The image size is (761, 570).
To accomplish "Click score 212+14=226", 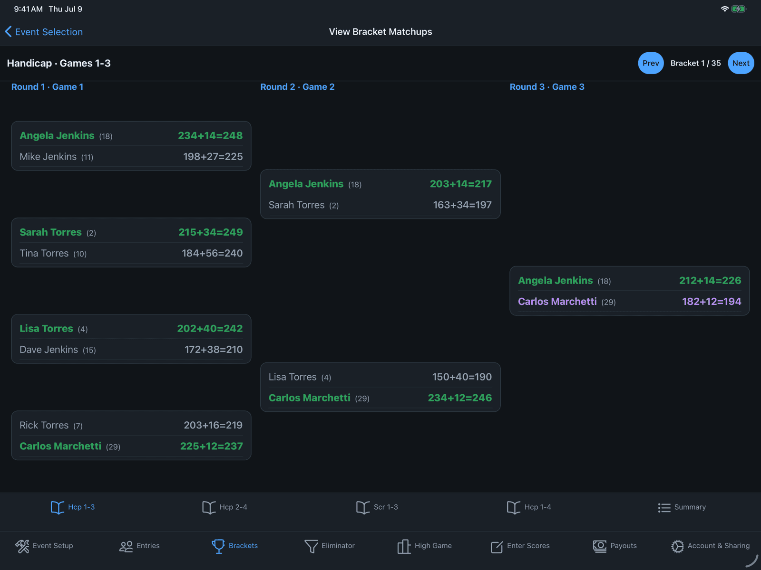I will [710, 281].
